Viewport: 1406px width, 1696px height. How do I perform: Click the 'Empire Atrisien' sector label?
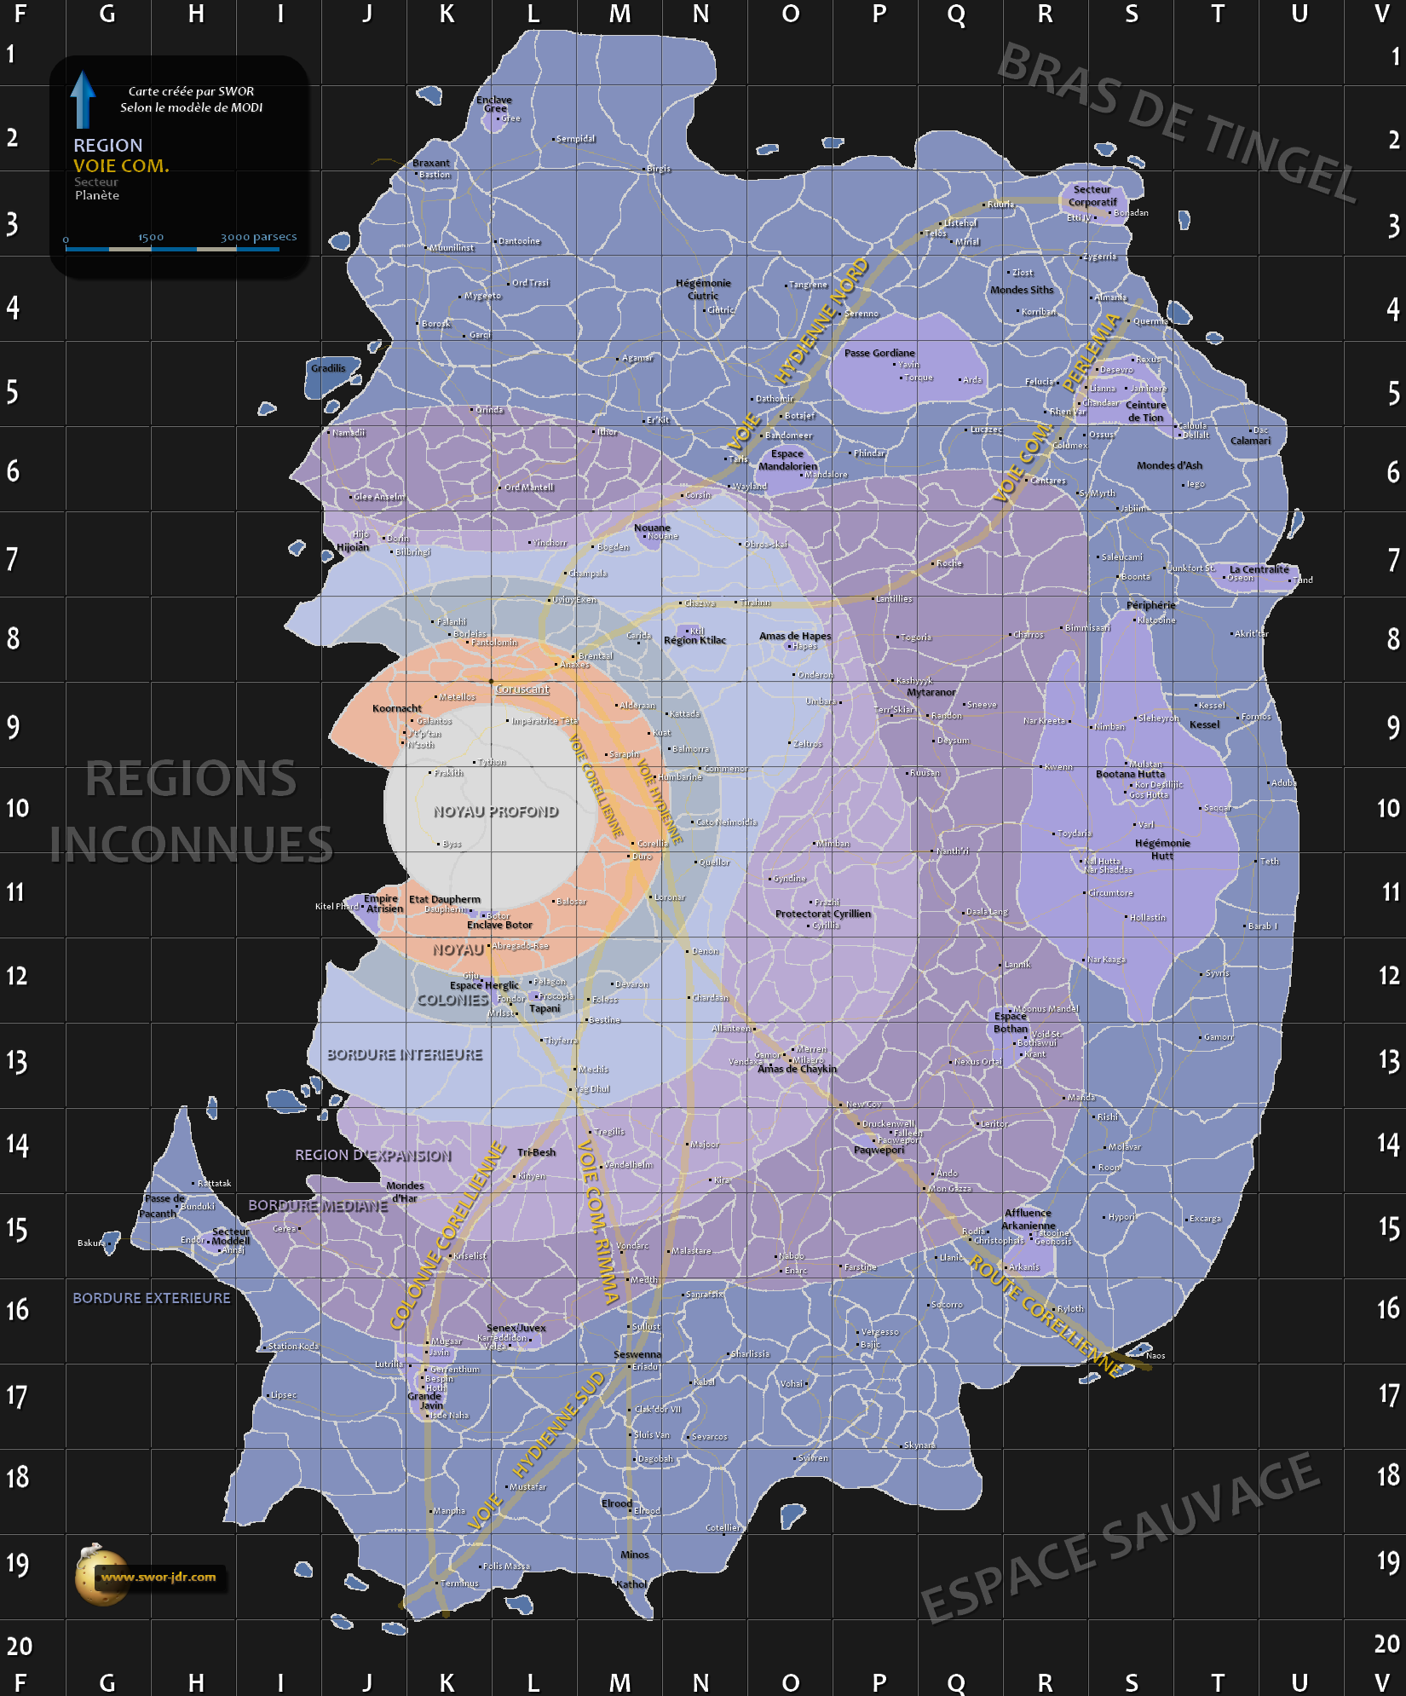[383, 903]
